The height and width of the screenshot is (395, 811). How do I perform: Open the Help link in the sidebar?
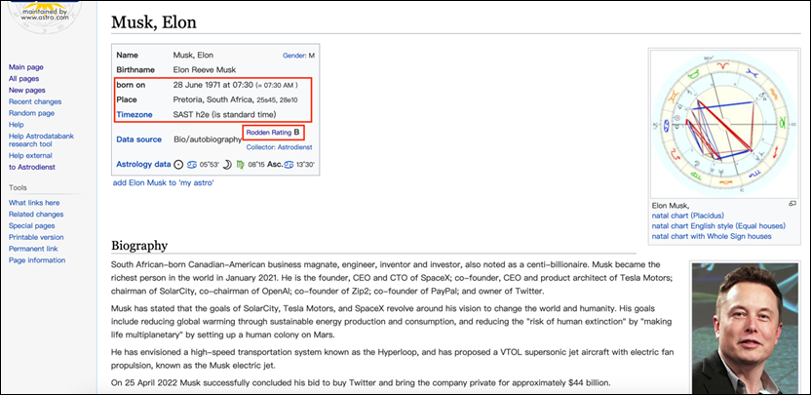pos(16,124)
